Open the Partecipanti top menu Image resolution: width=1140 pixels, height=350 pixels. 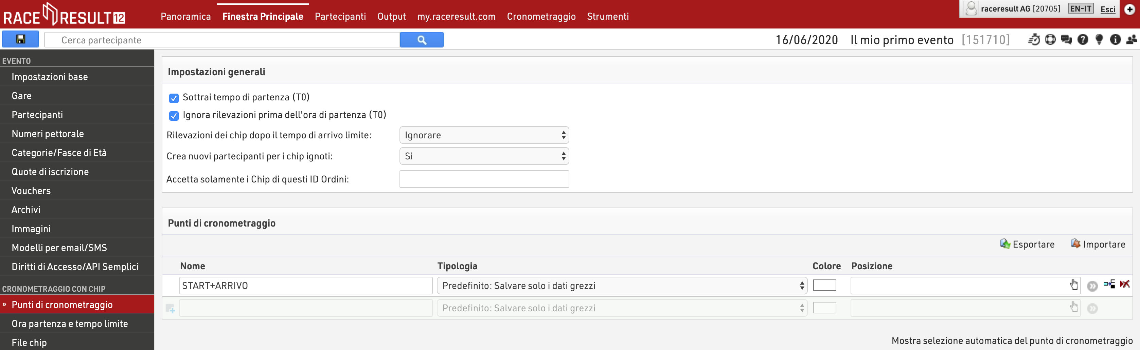[340, 16]
